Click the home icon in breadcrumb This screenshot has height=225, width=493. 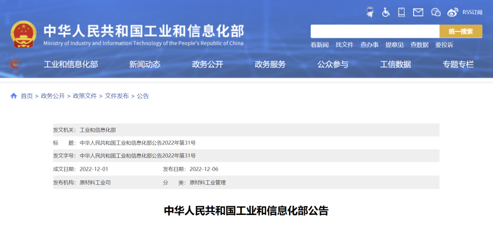click(x=14, y=96)
